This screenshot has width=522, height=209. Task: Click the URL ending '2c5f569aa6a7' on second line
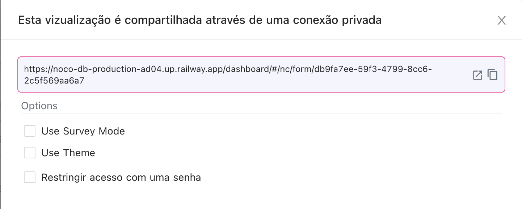pos(54,81)
